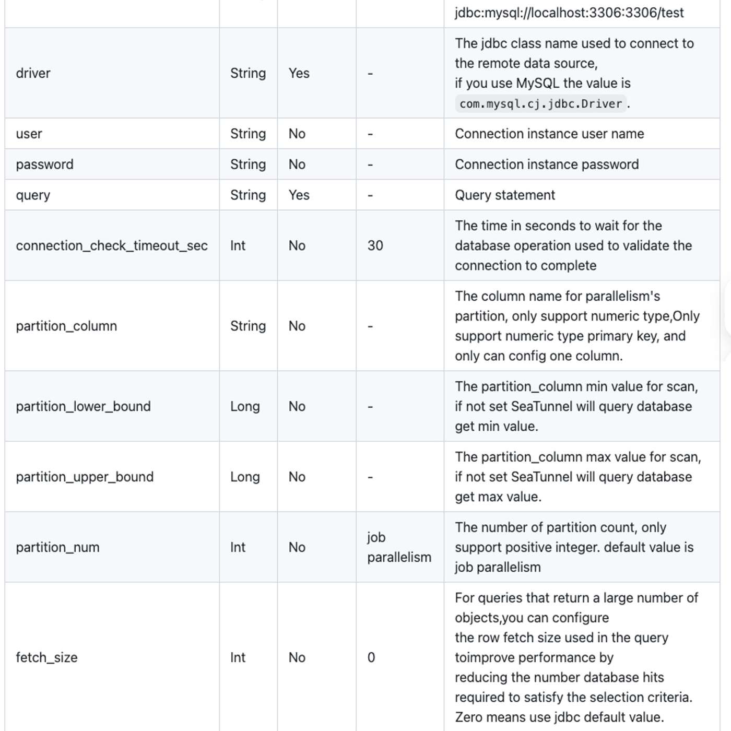
Task: Click the 'Connection instance user name' description
Action: [x=549, y=134]
